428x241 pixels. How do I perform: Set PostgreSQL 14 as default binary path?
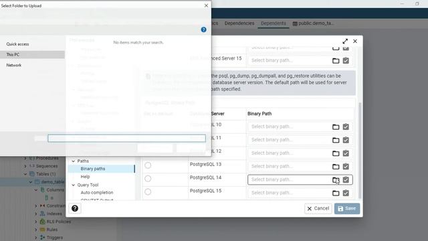(x=148, y=179)
